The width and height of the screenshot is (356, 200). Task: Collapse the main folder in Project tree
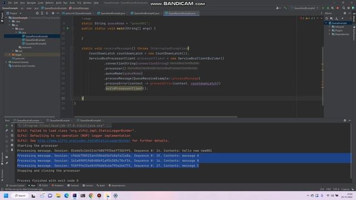click(x=13, y=29)
